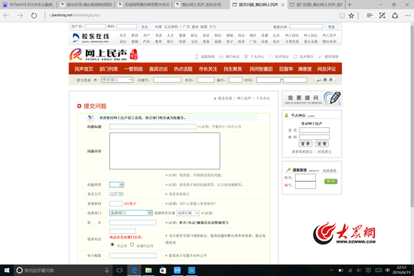Click the volume speaker tray icon
Screen dimensions: 414x276
point(359,270)
